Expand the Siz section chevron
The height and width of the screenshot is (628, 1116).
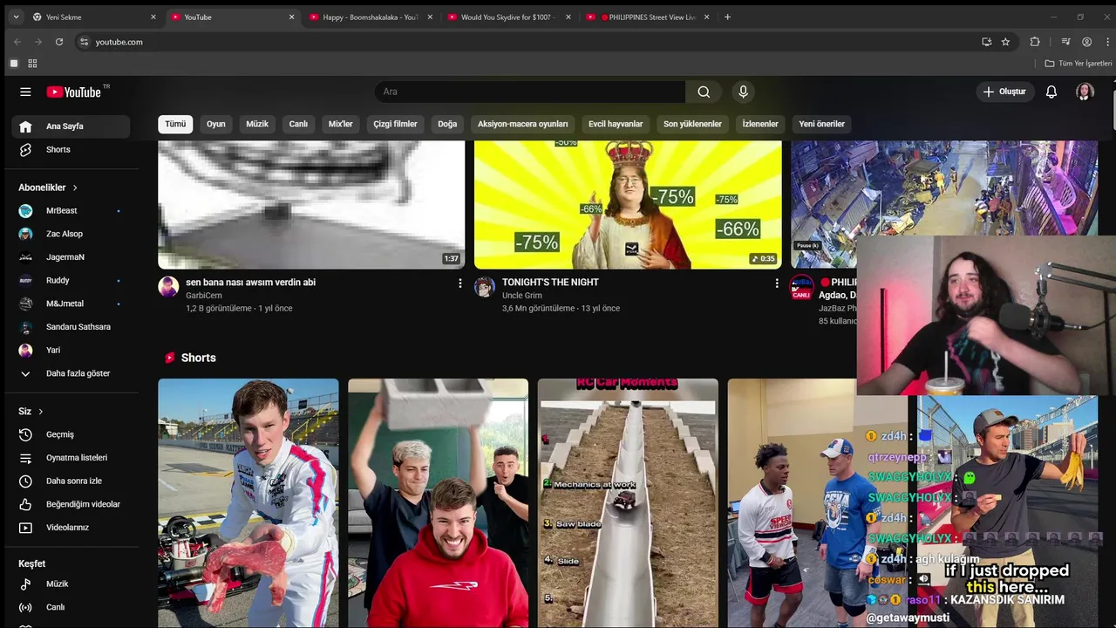(40, 412)
